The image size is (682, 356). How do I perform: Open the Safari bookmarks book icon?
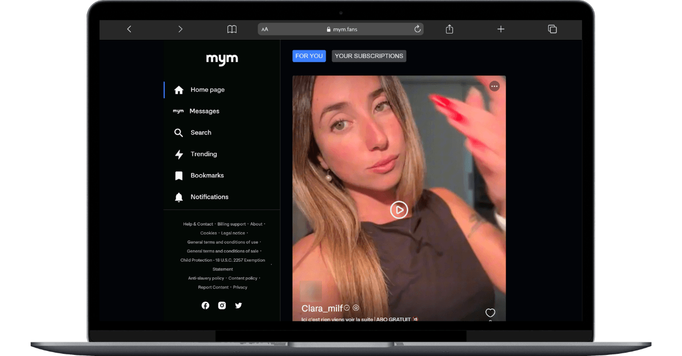pyautogui.click(x=232, y=29)
